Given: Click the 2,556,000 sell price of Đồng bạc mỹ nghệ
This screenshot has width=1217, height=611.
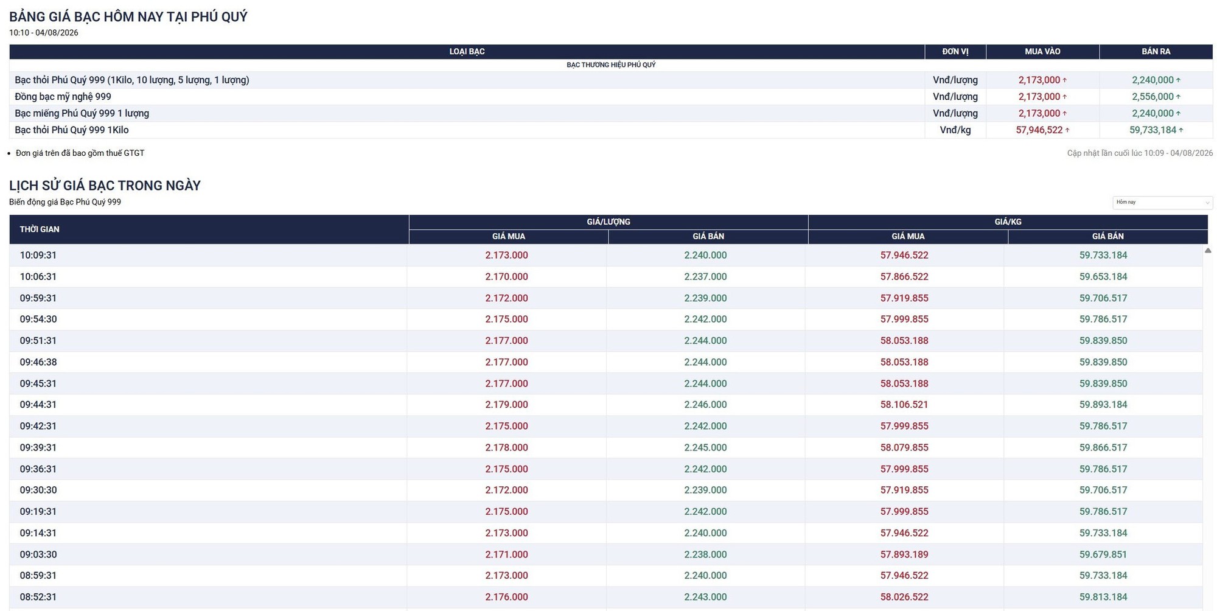Looking at the screenshot, I should (x=1152, y=97).
